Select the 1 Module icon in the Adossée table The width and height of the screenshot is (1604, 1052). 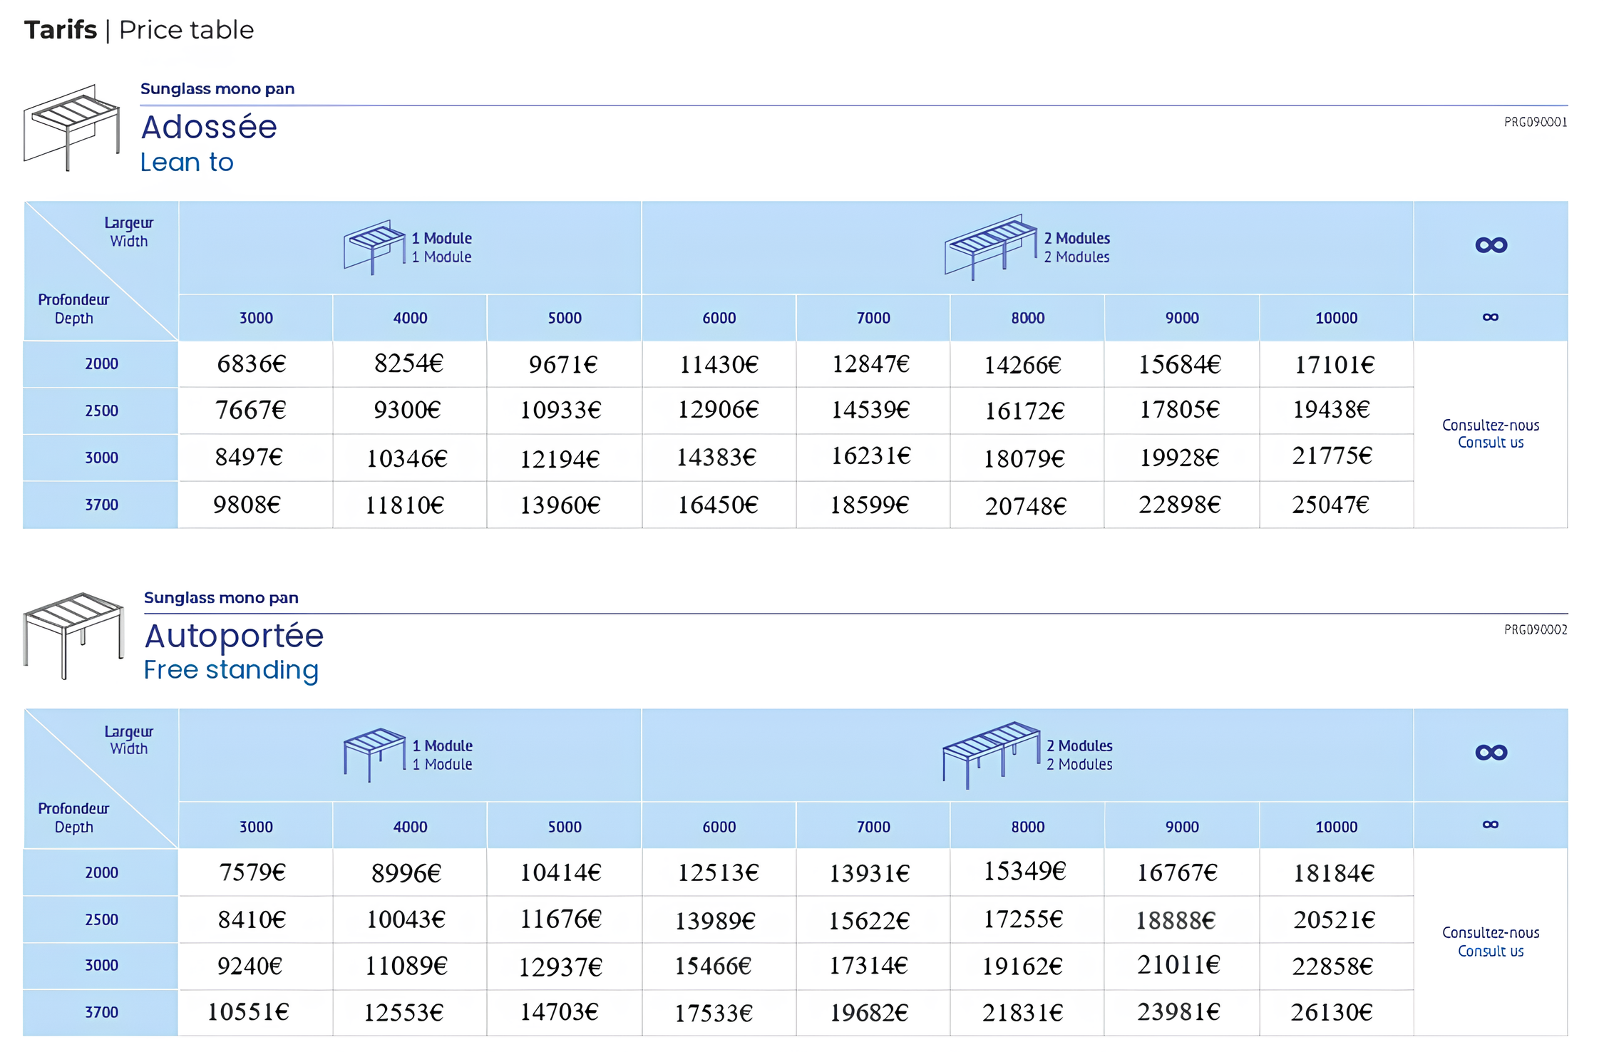click(375, 247)
